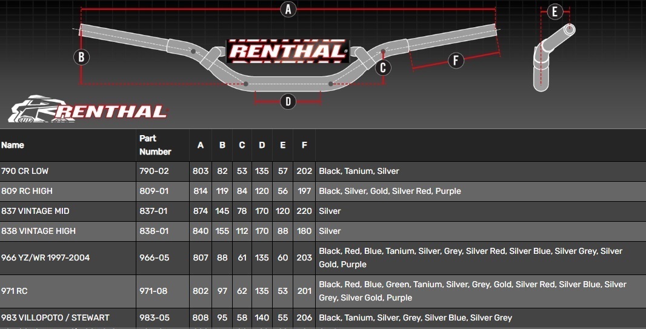This screenshot has height=329, width=646.
Task: Click the Renthal bar pad on handlebar
Action: [287, 52]
